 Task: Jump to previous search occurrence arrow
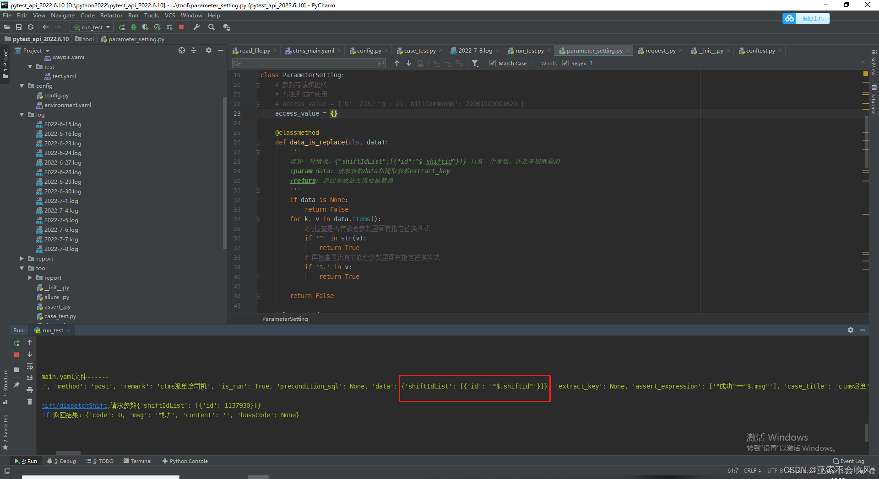point(397,64)
